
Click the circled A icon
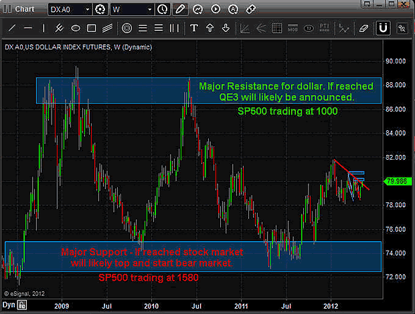(233, 9)
